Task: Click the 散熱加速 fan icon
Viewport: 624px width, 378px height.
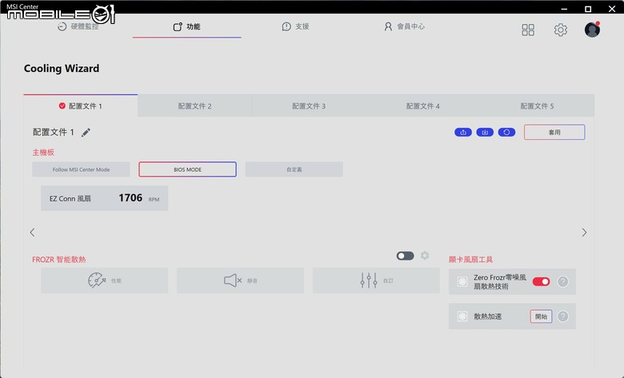Action: [x=462, y=316]
